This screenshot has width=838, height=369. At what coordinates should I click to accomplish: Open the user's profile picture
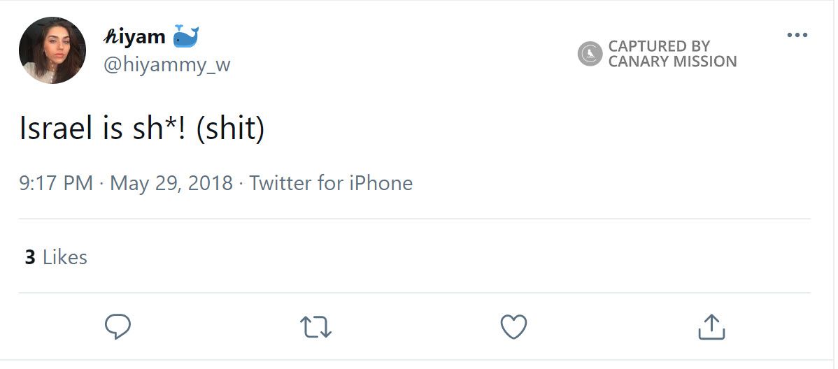tap(52, 50)
